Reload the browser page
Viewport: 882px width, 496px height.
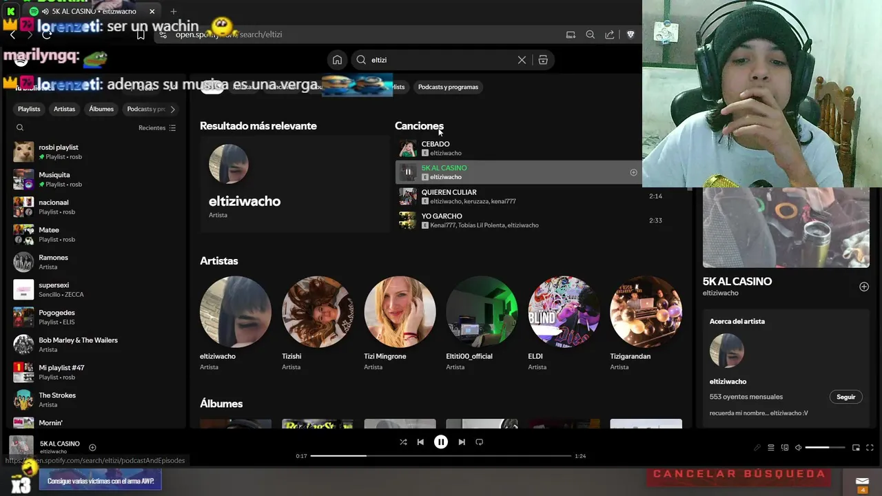[x=47, y=34]
